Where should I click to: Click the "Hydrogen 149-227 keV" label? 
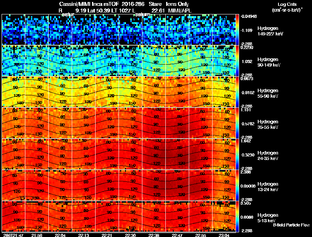pyautogui.click(x=270, y=31)
